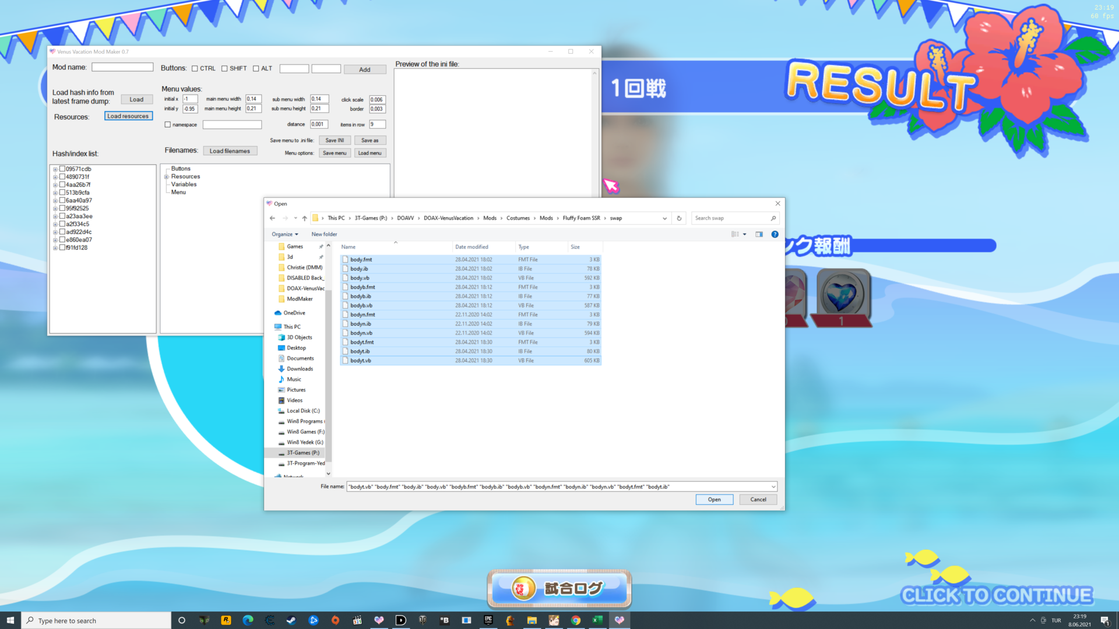
Task: Open the notification center icon
Action: (x=1104, y=620)
